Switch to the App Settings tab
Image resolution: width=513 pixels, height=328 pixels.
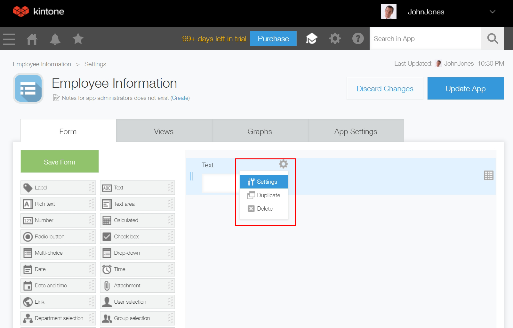[356, 131]
